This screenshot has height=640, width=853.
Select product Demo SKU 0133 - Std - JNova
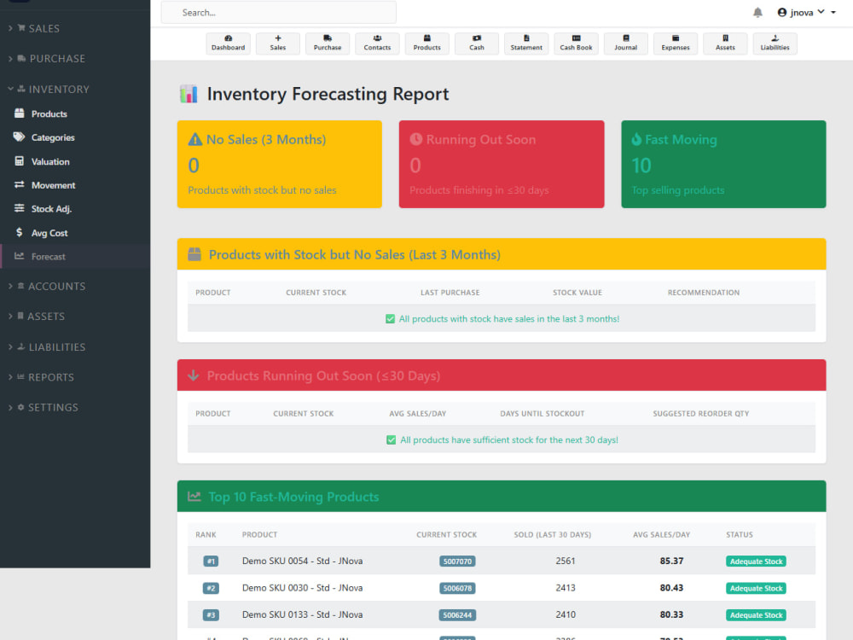click(x=303, y=614)
